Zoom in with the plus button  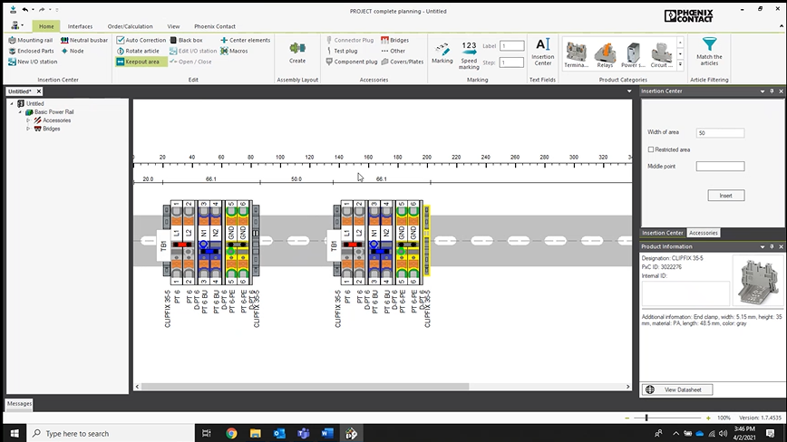point(708,418)
